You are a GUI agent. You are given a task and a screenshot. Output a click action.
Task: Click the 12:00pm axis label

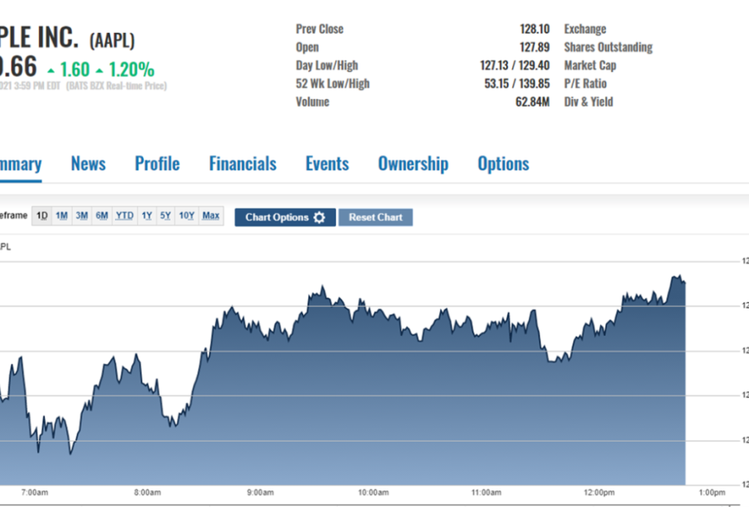click(x=599, y=492)
